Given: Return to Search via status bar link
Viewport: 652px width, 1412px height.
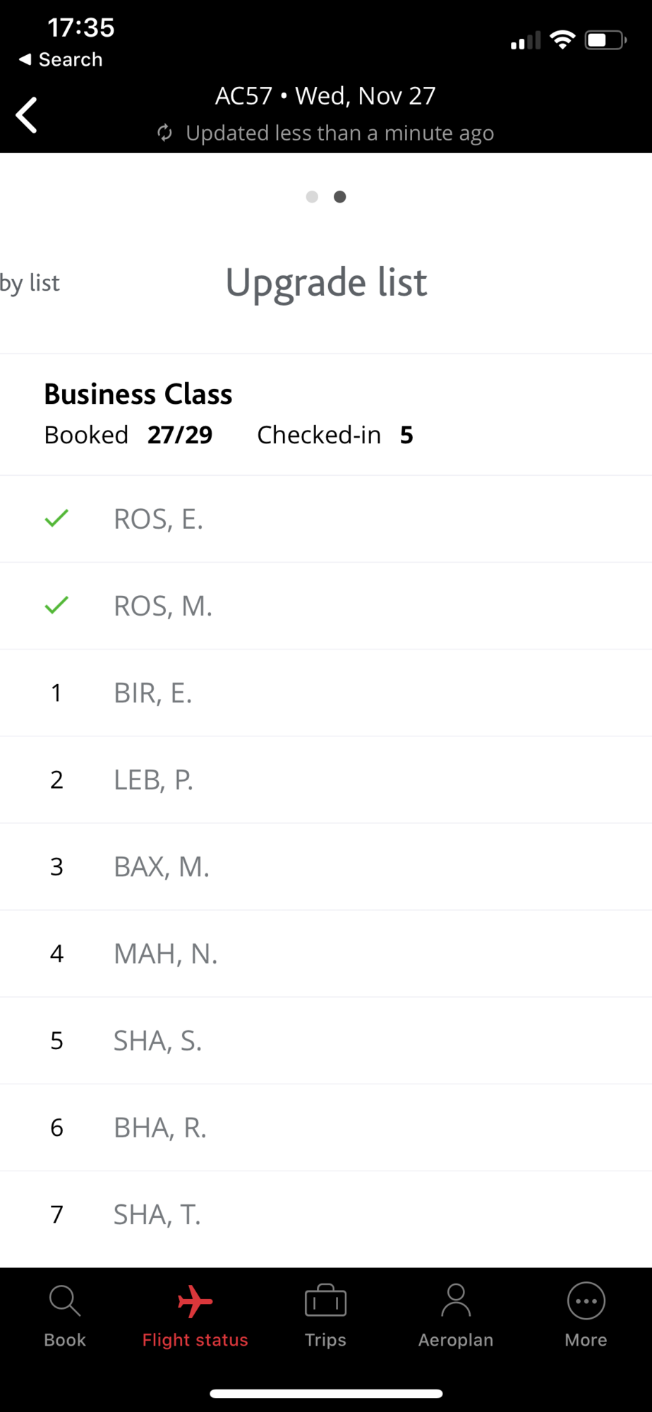Looking at the screenshot, I should coord(61,59).
